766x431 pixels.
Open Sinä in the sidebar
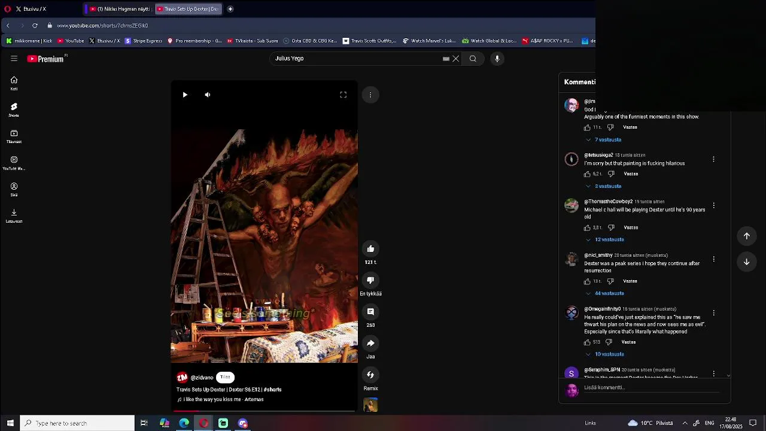tap(14, 189)
